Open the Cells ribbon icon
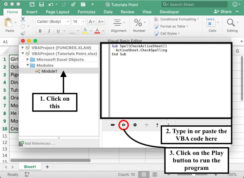Screen dimensions: 244x178 tap(211, 23)
